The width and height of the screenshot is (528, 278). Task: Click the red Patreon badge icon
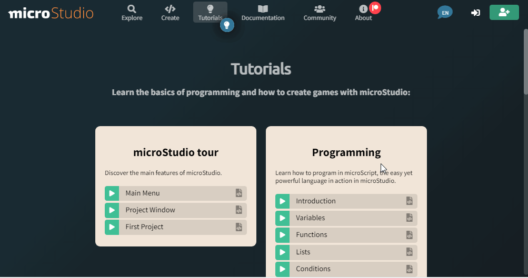click(375, 8)
